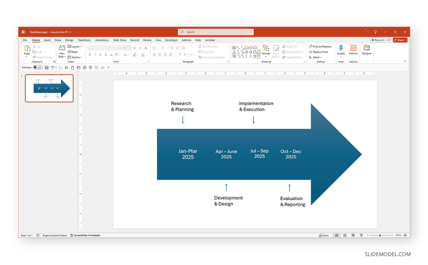Click the Increase Font Size icon
The width and height of the screenshot is (428, 265).
pos(135,48)
